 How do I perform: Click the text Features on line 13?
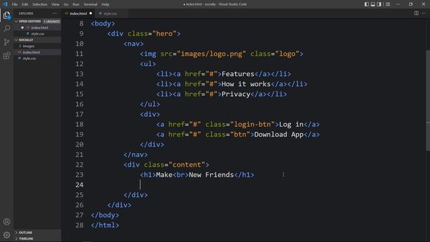(x=238, y=74)
